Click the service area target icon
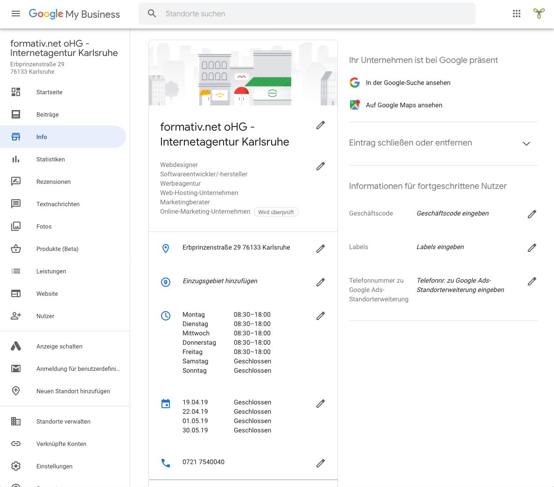This screenshot has width=554, height=487. coord(166,282)
